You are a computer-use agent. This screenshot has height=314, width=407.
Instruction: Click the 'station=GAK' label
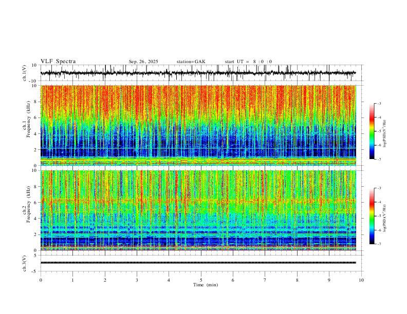pyautogui.click(x=191, y=62)
